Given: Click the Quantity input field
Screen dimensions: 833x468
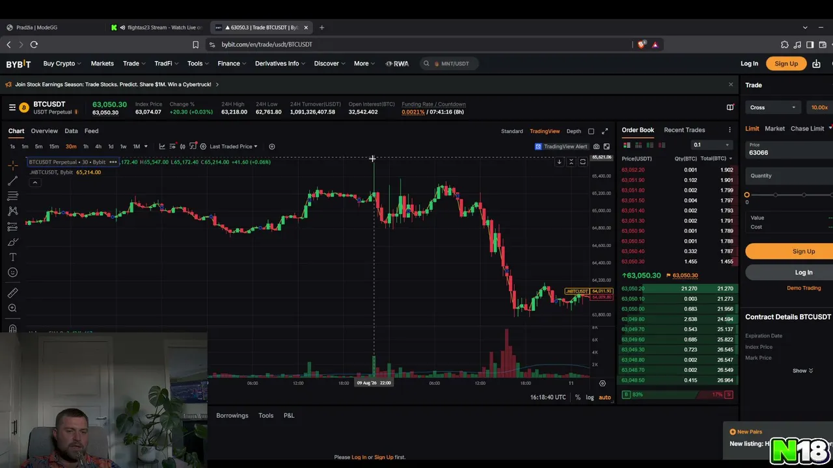Looking at the screenshot, I should pyautogui.click(x=789, y=175).
